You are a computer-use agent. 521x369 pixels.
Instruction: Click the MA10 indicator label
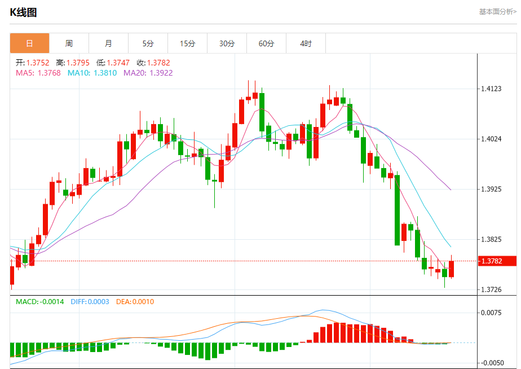tap(92, 73)
